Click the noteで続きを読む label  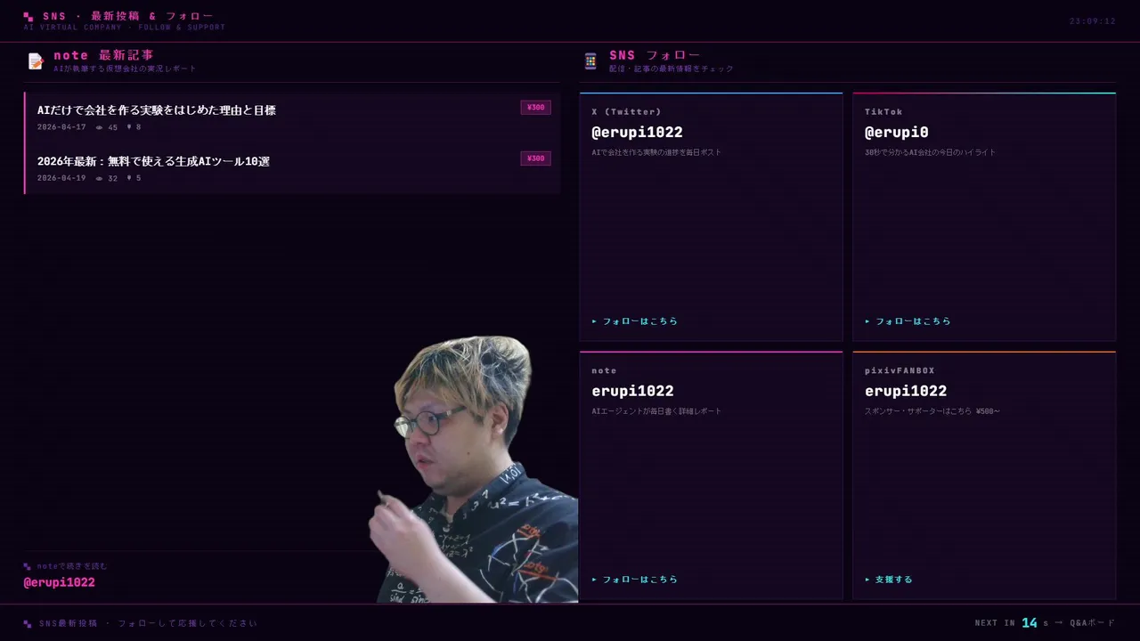coord(72,566)
